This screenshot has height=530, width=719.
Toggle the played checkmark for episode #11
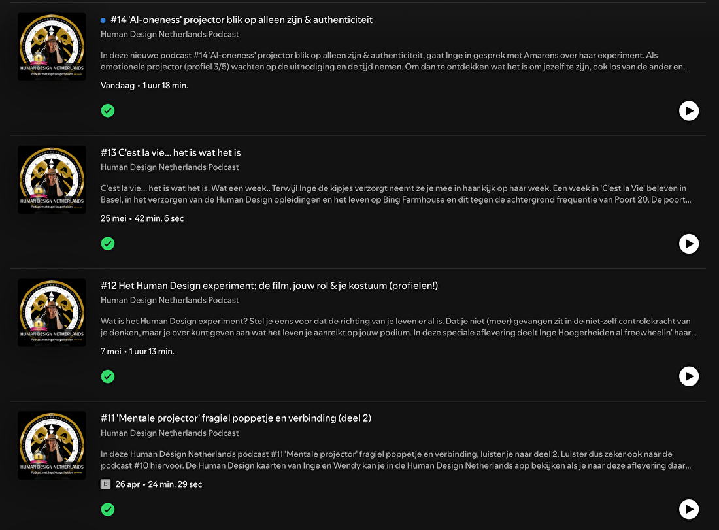pyautogui.click(x=108, y=509)
